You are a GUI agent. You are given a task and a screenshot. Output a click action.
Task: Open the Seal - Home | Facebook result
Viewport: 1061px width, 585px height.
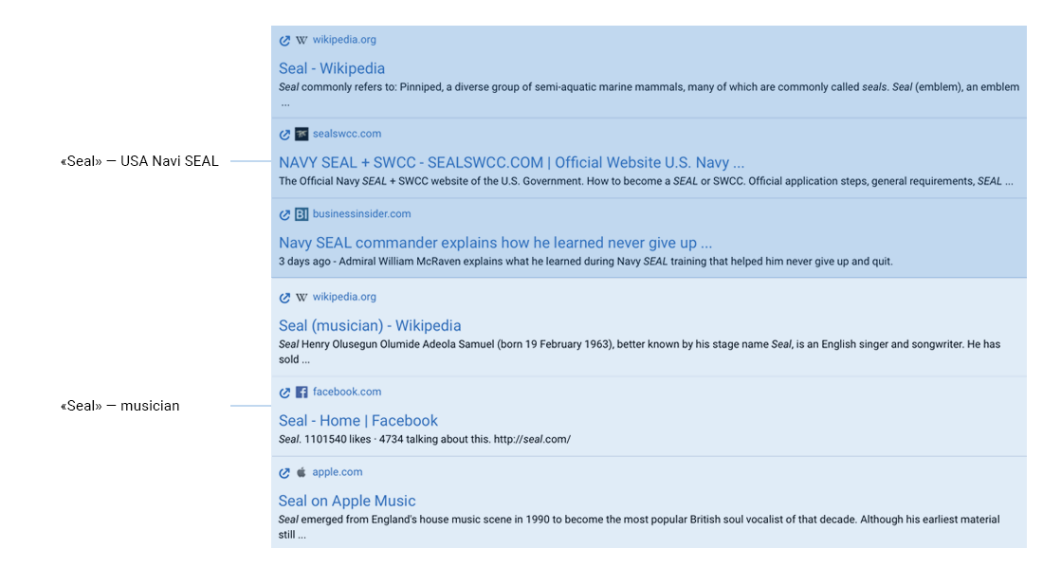point(358,421)
